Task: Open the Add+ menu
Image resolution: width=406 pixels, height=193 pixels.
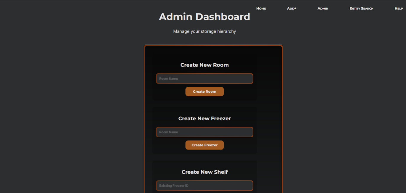Action: coord(291,8)
